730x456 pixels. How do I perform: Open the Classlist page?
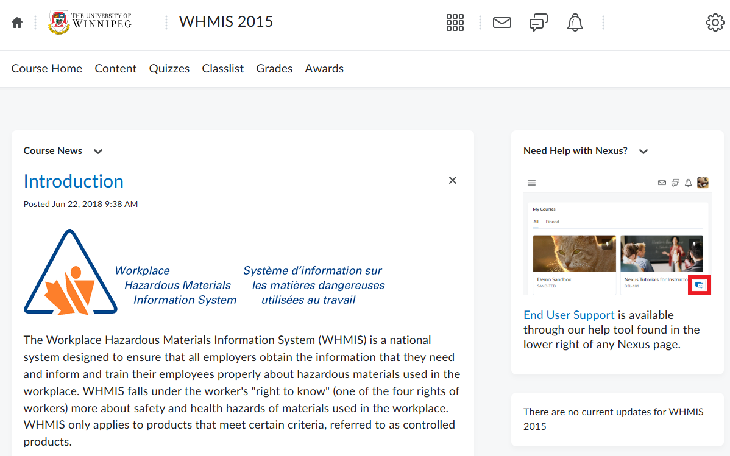point(222,68)
